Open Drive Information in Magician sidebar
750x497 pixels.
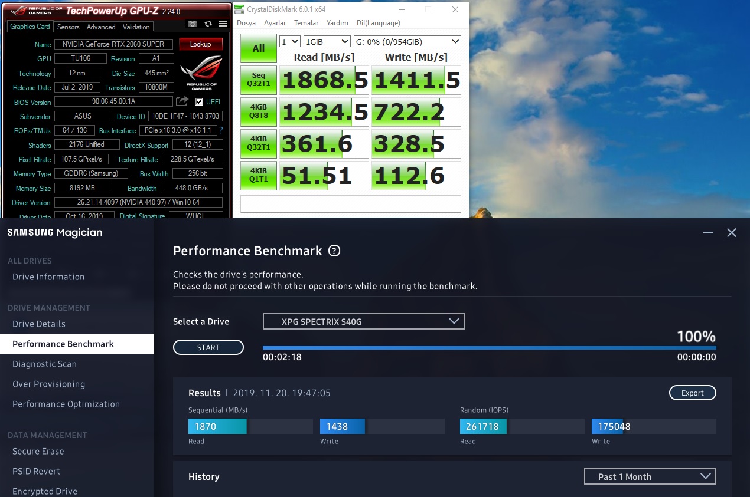pyautogui.click(x=48, y=277)
